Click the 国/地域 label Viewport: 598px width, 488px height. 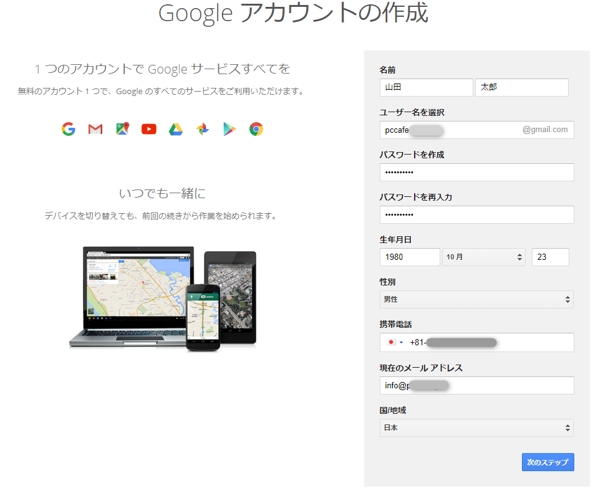pos(393,410)
